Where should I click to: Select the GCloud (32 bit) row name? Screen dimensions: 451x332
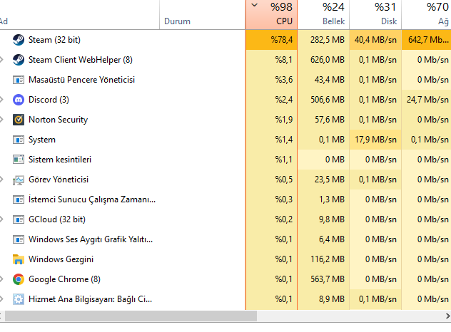click(x=57, y=219)
